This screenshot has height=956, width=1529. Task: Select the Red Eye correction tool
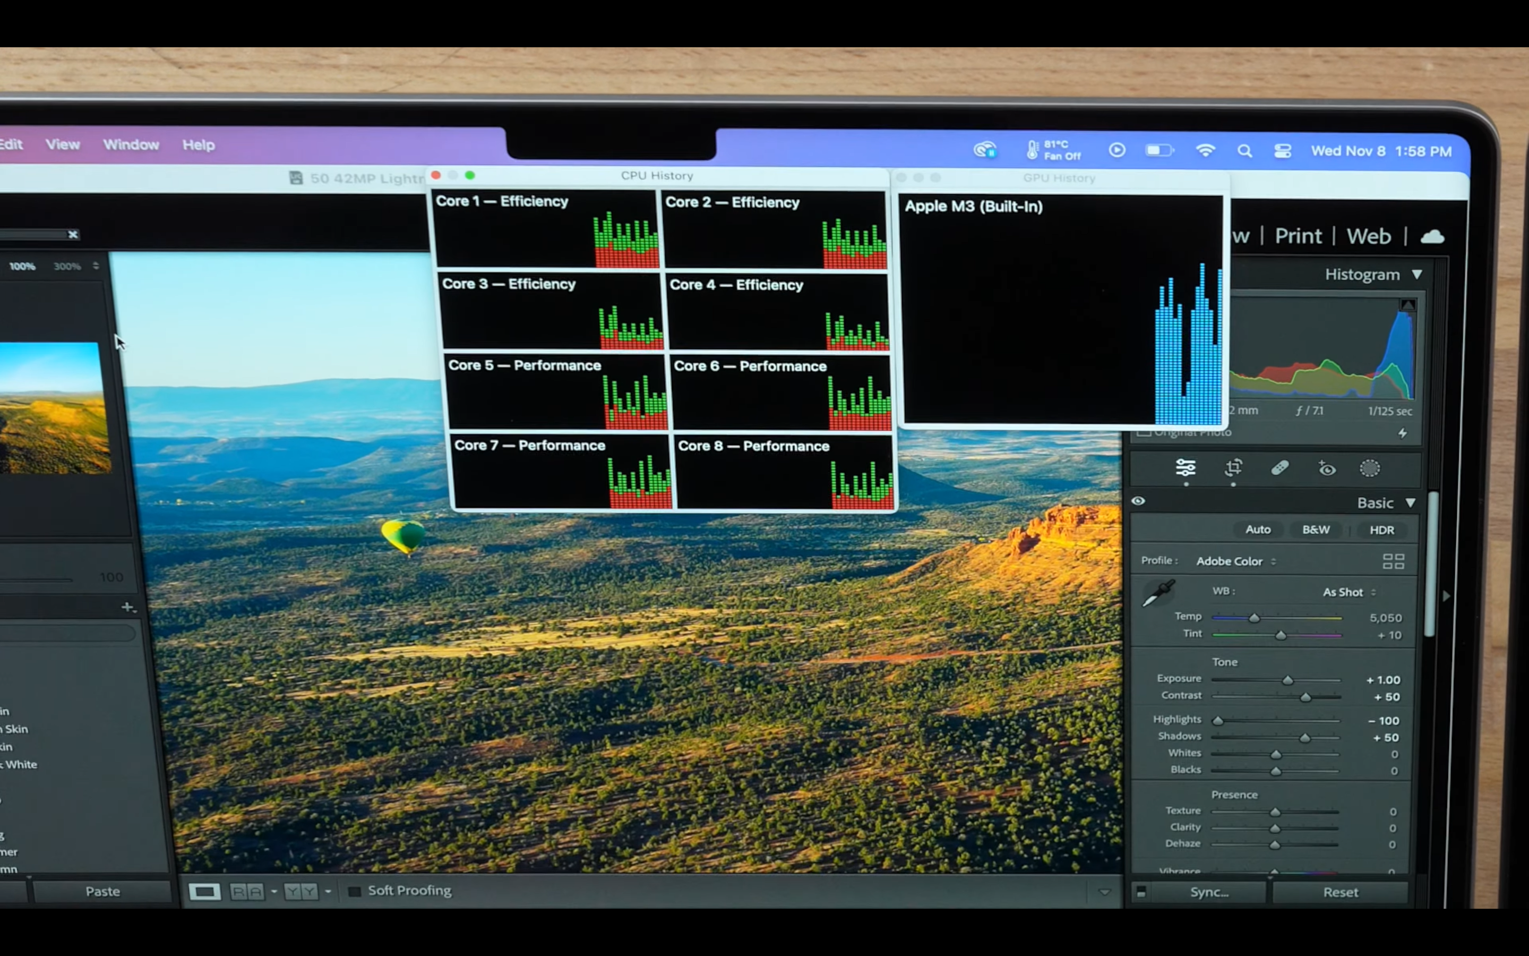(x=1327, y=468)
